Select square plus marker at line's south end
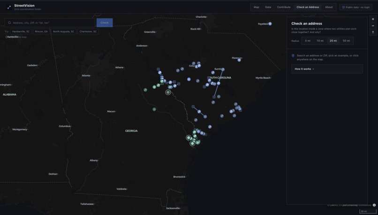Screen dimensions: 378x215 tap(214, 97)
